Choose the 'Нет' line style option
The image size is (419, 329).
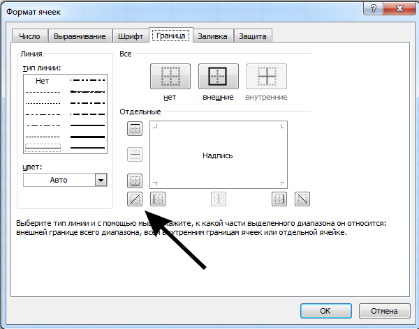[x=42, y=81]
